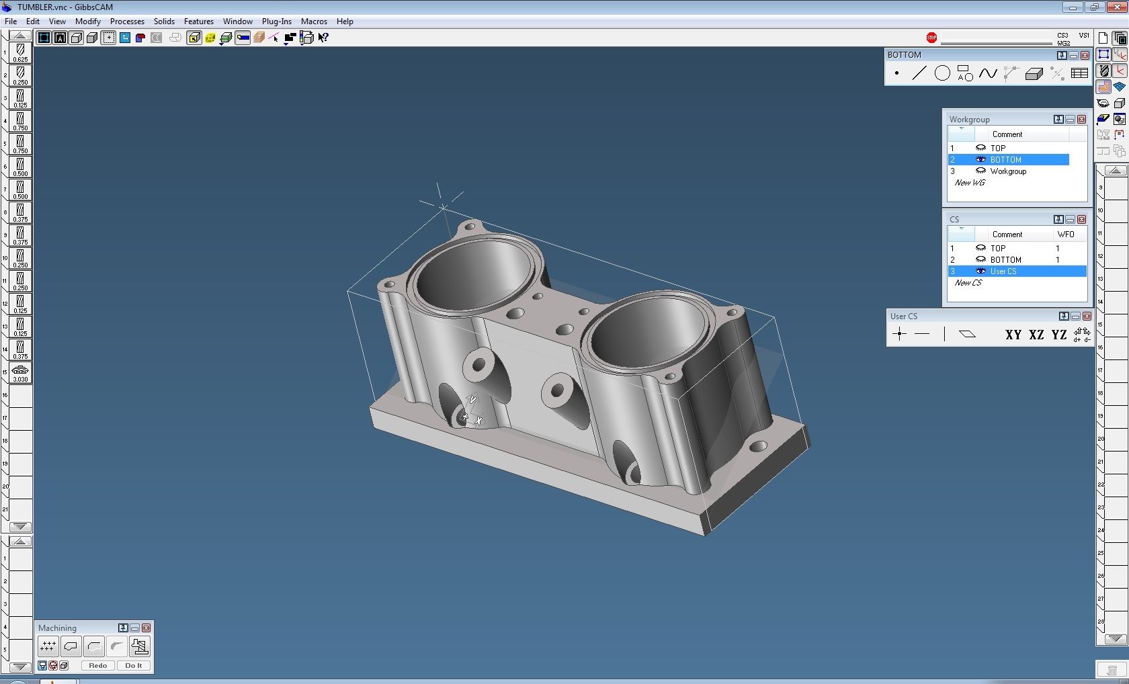Viewport: 1129px width, 684px height.
Task: Expand the CS list header dropdown arrow
Action: (x=962, y=229)
